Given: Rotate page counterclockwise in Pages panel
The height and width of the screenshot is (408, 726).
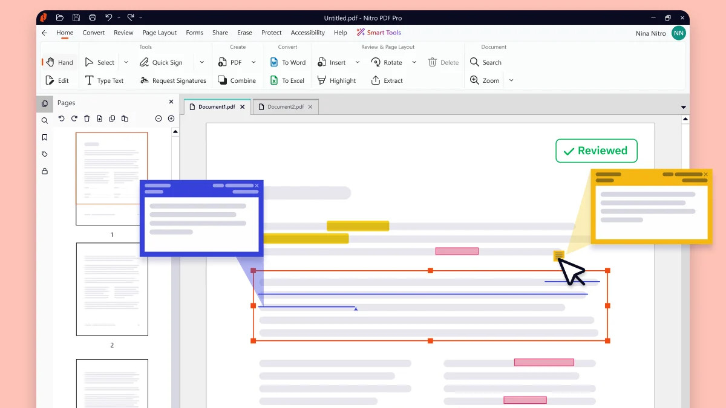Looking at the screenshot, I should [61, 118].
